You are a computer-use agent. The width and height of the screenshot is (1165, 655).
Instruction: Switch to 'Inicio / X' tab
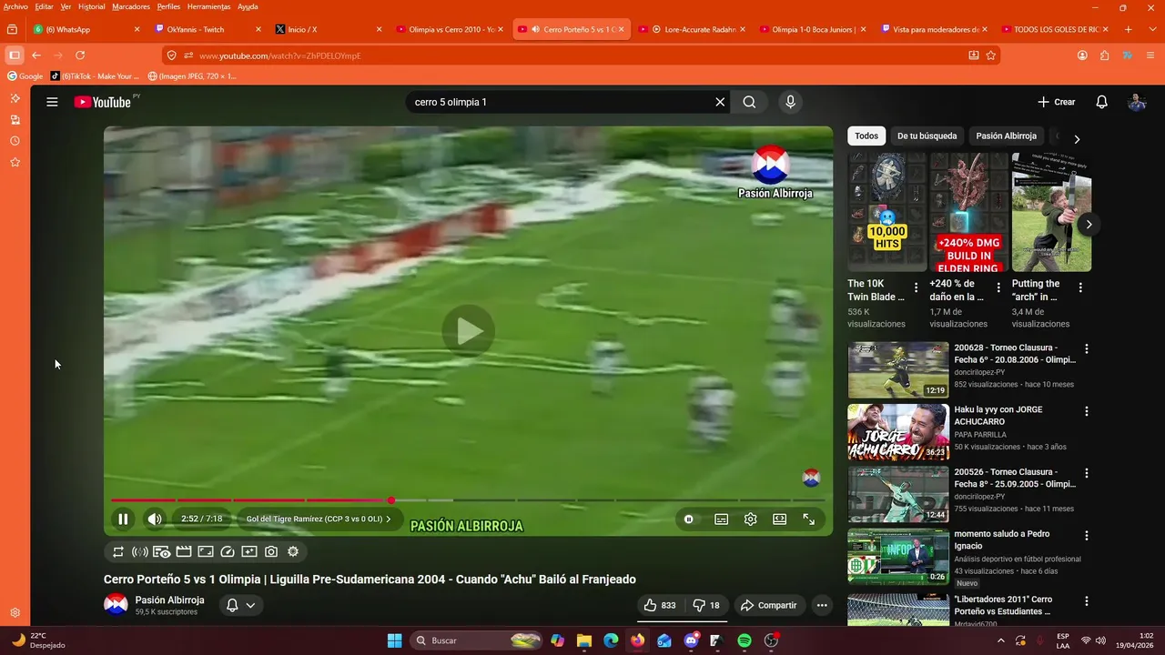point(329,29)
